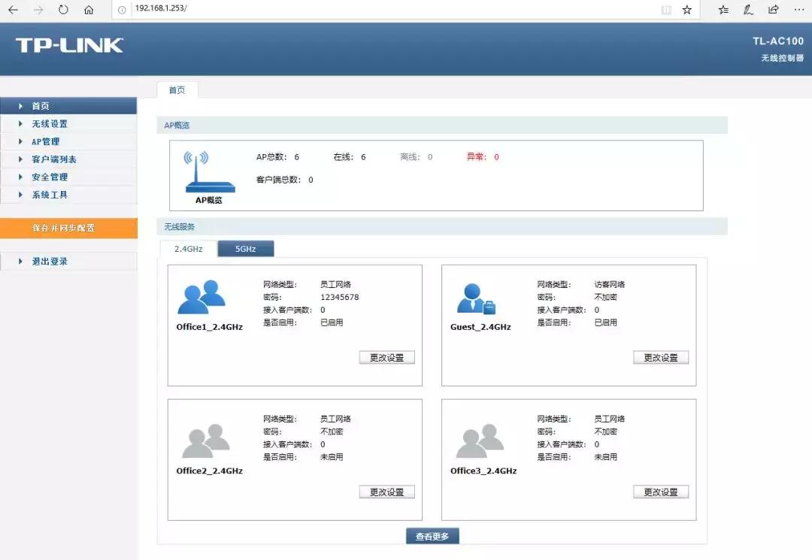
Task: Click the Office2_2.4GHz gray users icon
Action: 205,441
